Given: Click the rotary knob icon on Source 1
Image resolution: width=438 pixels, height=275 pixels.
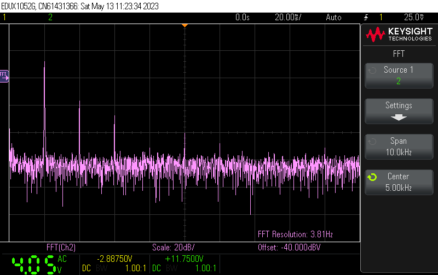Looking at the screenshot, I should click(x=372, y=71).
